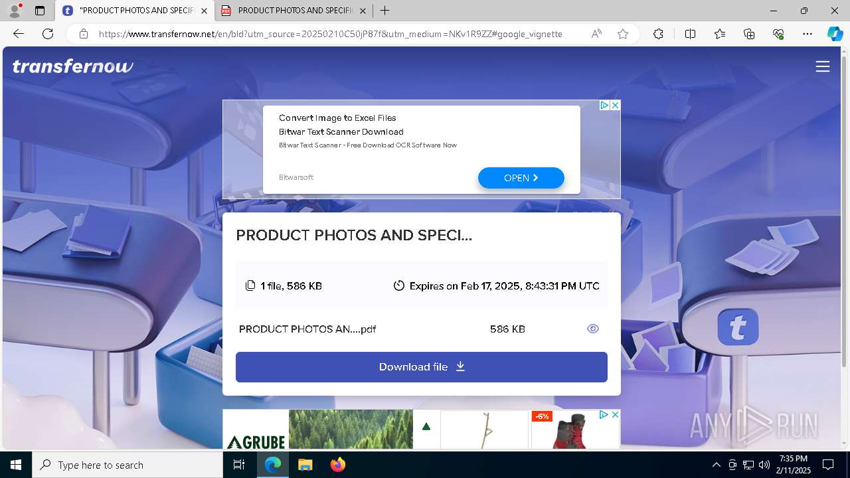Open the hamburger menu on transfernow page
850x478 pixels.
click(x=822, y=66)
